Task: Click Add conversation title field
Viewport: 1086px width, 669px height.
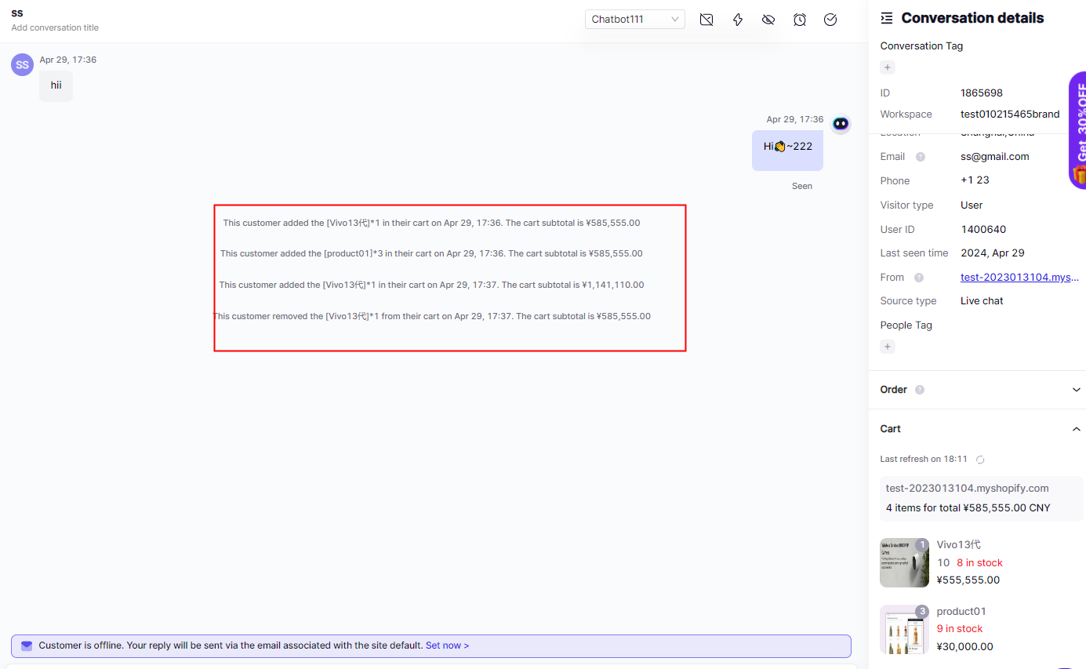Action: 55,27
